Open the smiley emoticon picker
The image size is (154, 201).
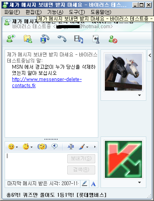coord(11,147)
